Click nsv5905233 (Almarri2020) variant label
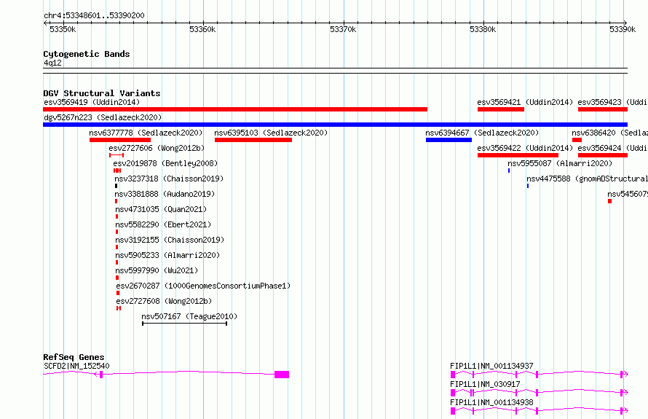648x419 pixels. (x=167, y=255)
